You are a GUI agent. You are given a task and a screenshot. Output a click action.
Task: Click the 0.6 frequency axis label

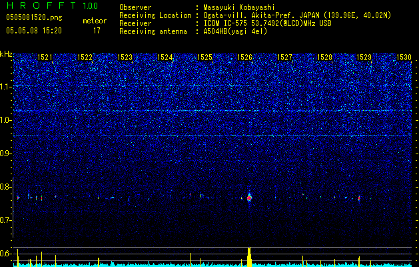pos(6,254)
